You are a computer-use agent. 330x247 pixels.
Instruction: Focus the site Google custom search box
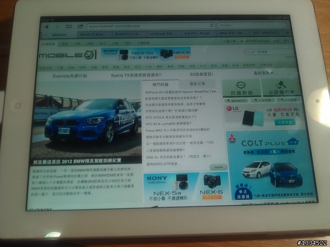point(269,51)
